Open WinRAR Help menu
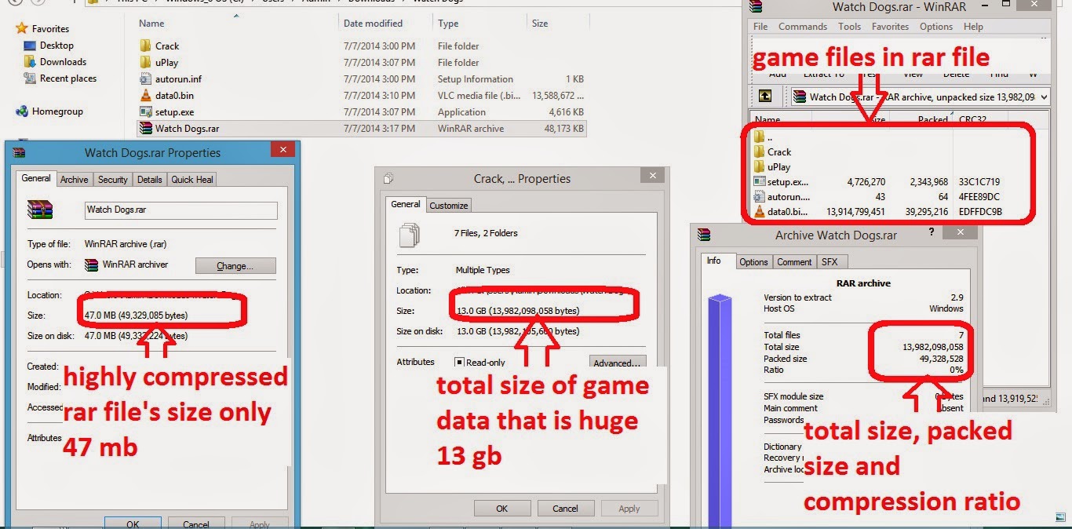1072x529 pixels. [x=973, y=27]
